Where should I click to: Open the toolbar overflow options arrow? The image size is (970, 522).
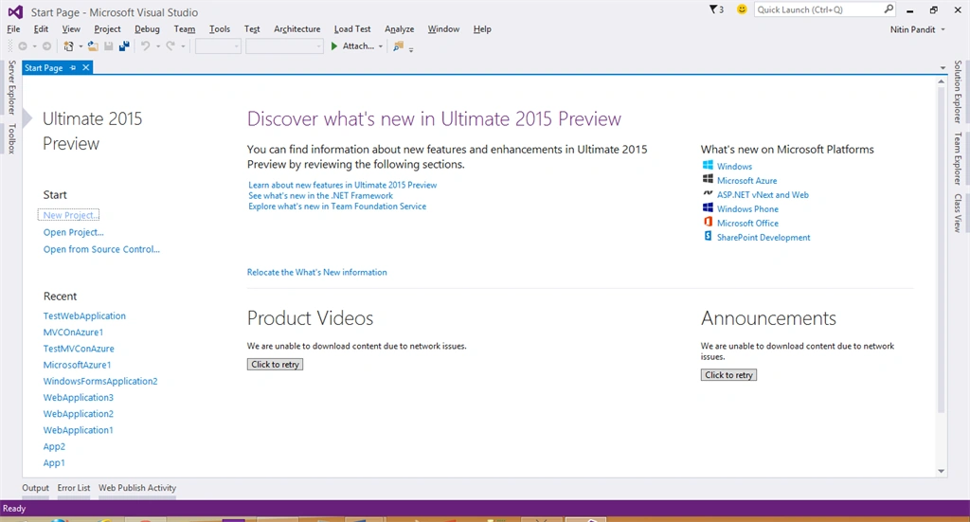pyautogui.click(x=411, y=49)
